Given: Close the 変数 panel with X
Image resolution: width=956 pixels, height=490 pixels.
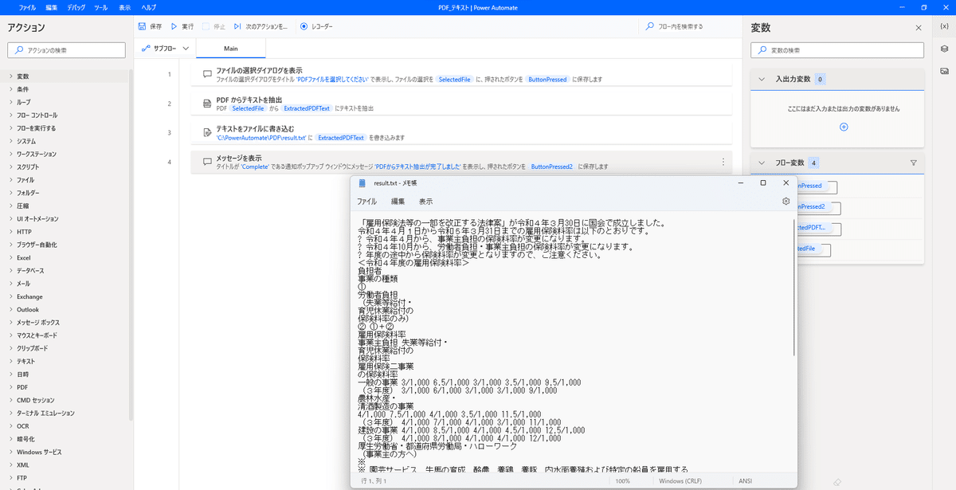Looking at the screenshot, I should tap(919, 28).
